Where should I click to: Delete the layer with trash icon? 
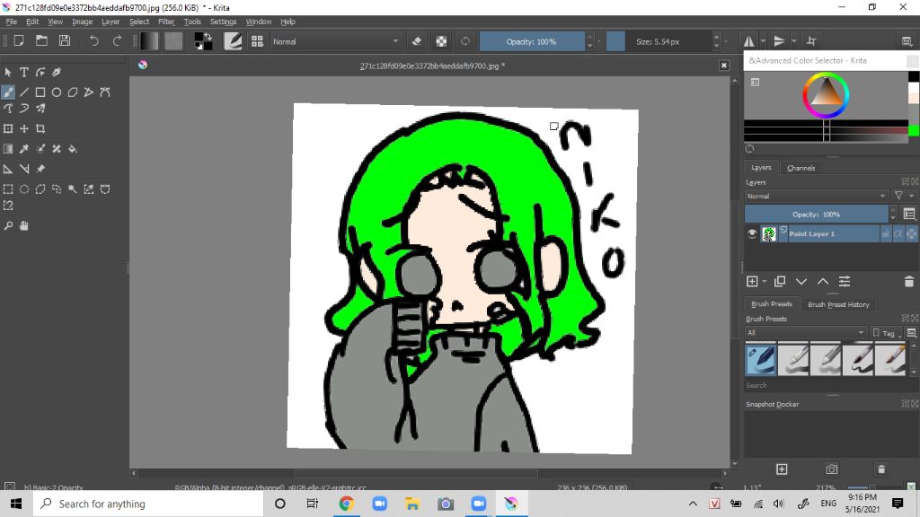click(909, 281)
